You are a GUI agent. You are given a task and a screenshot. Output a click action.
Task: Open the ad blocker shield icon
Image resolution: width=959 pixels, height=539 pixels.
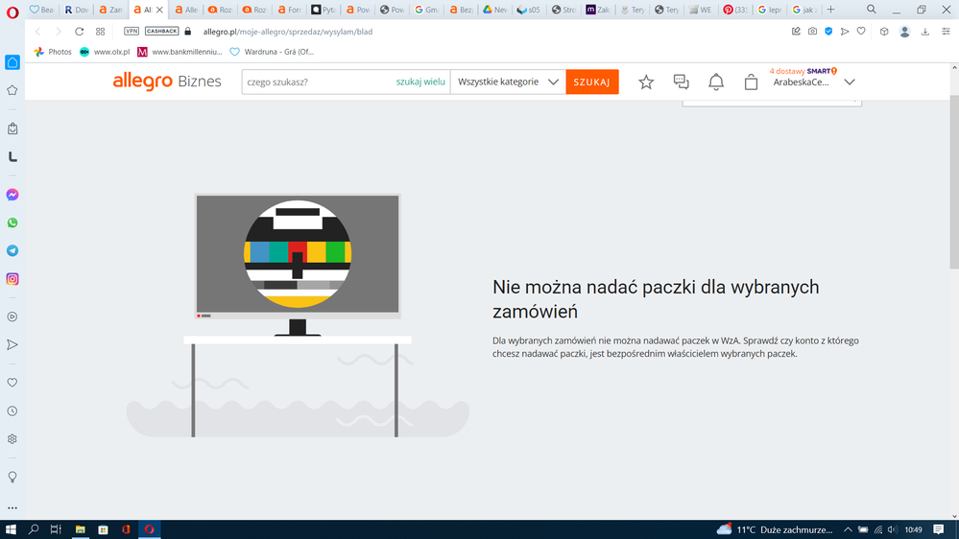coord(828,31)
